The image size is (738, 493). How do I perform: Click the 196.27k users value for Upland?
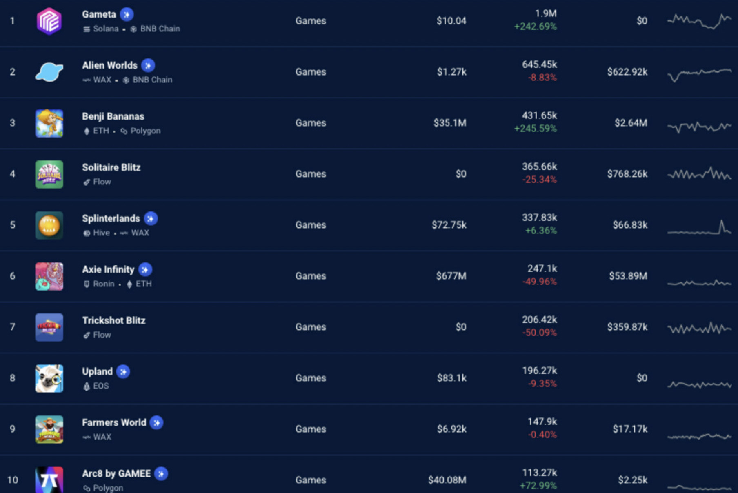tap(540, 371)
